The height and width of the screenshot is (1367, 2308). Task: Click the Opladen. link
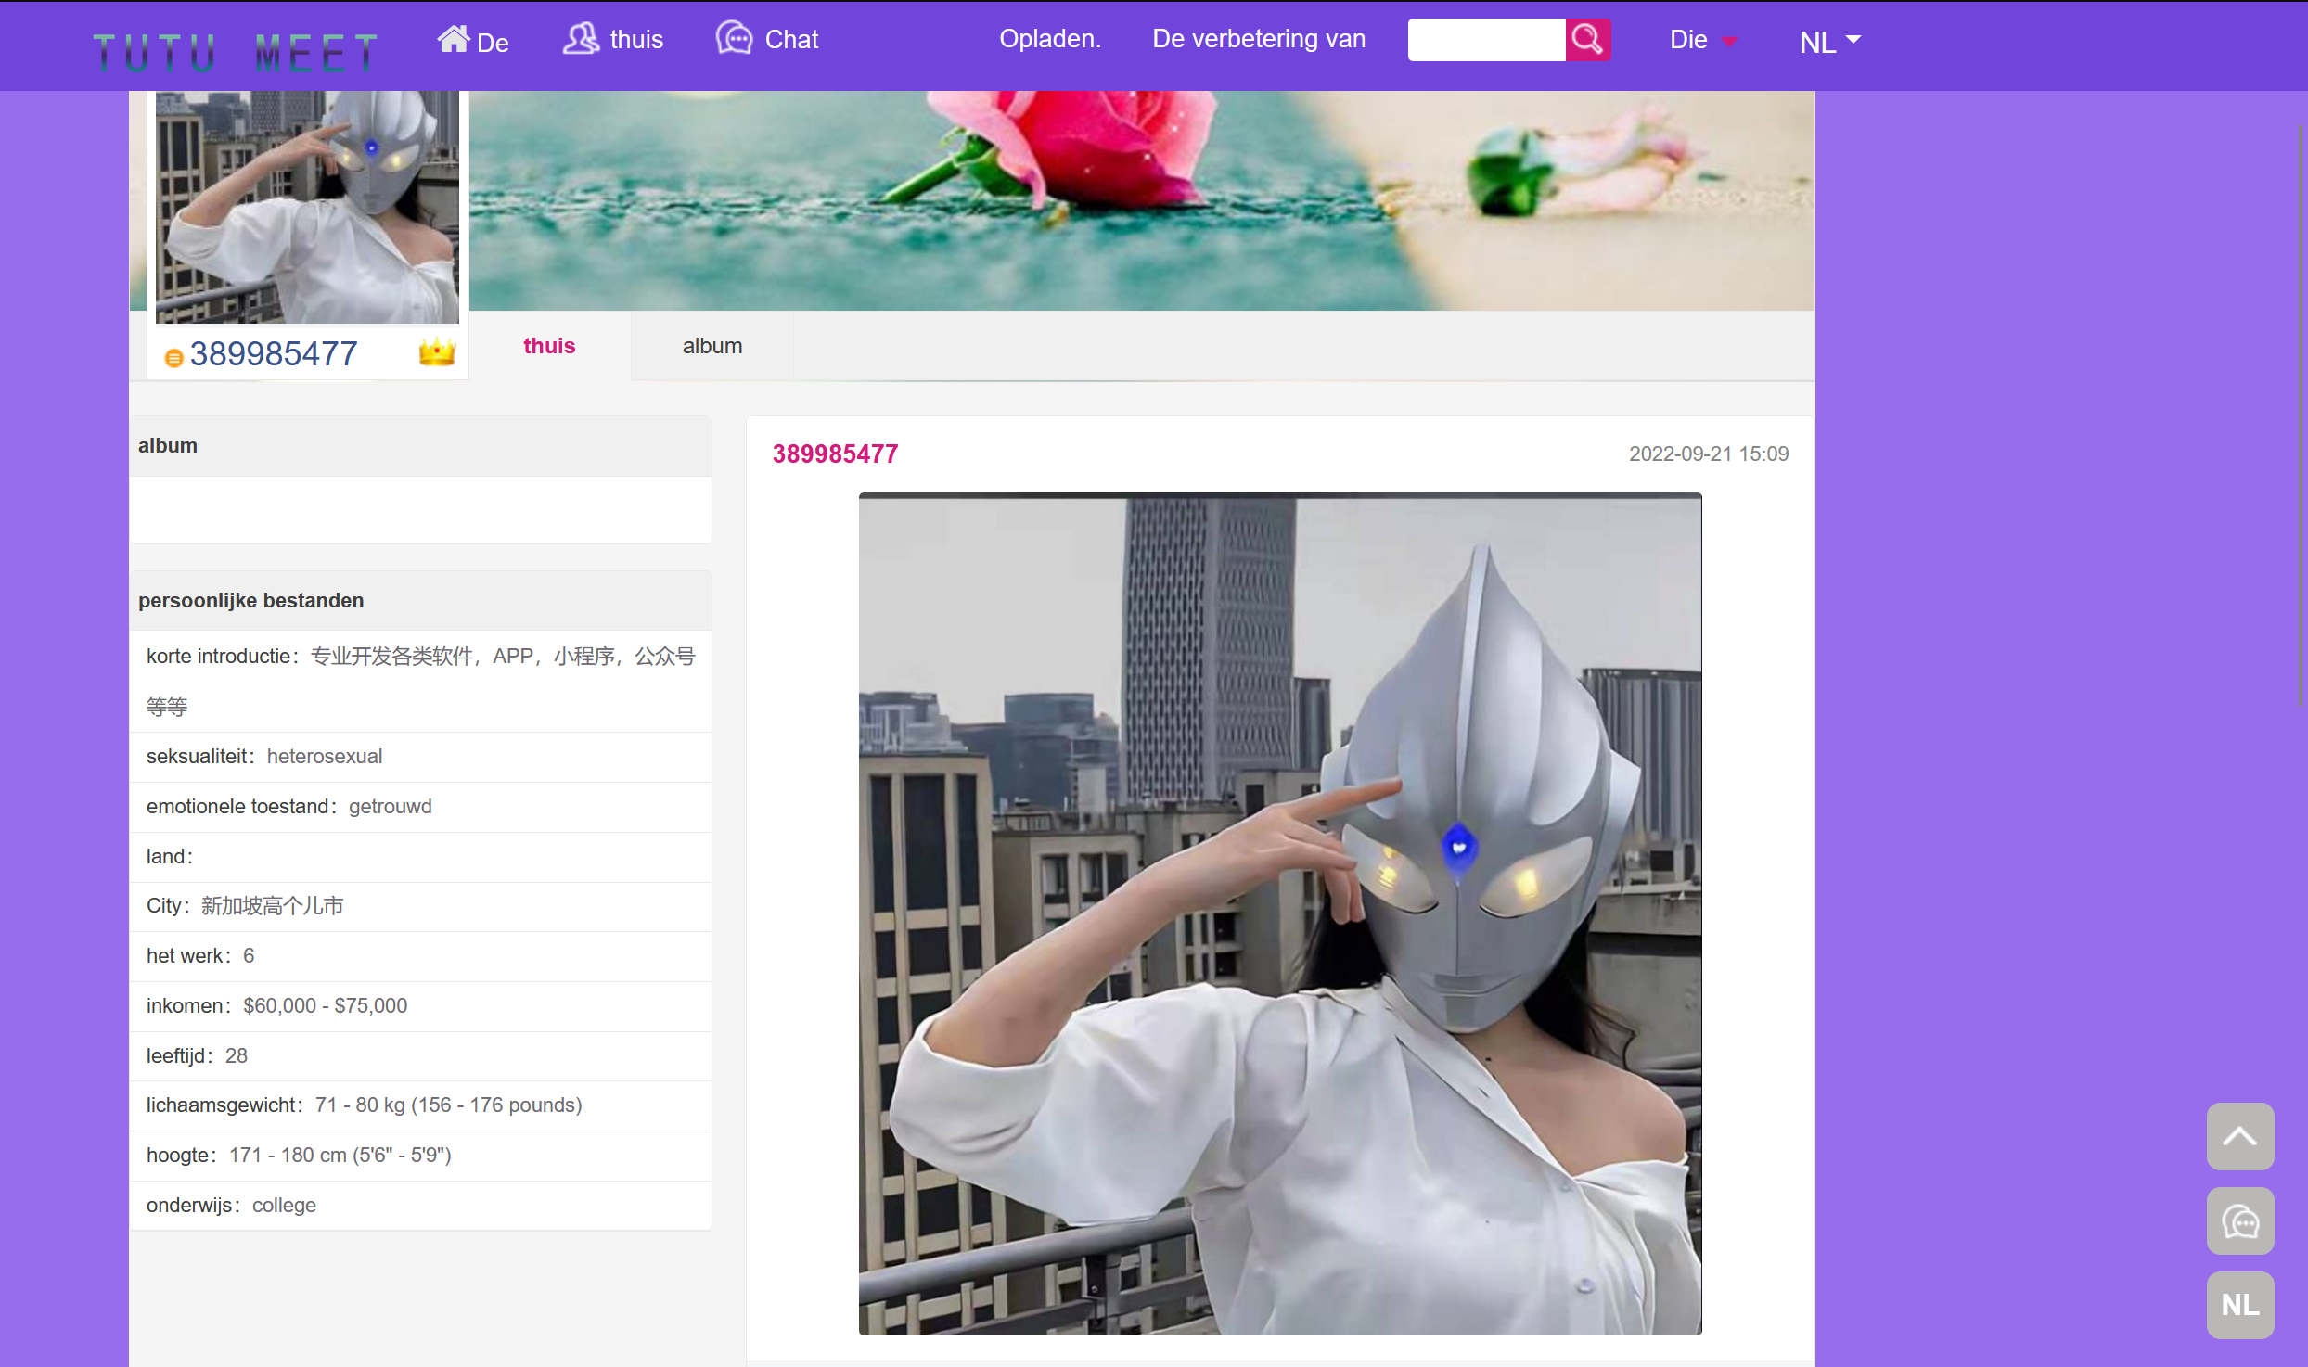[x=1050, y=39]
